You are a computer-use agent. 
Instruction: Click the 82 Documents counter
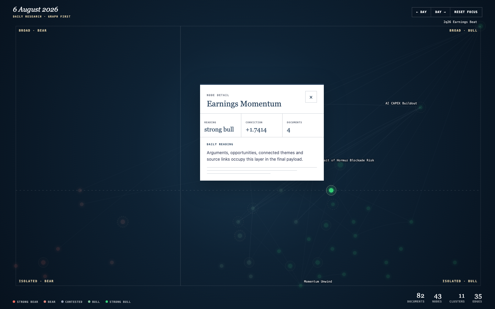(416, 298)
